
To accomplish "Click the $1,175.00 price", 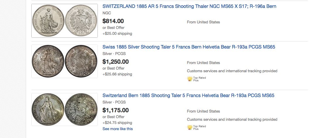I will pos(116,110).
